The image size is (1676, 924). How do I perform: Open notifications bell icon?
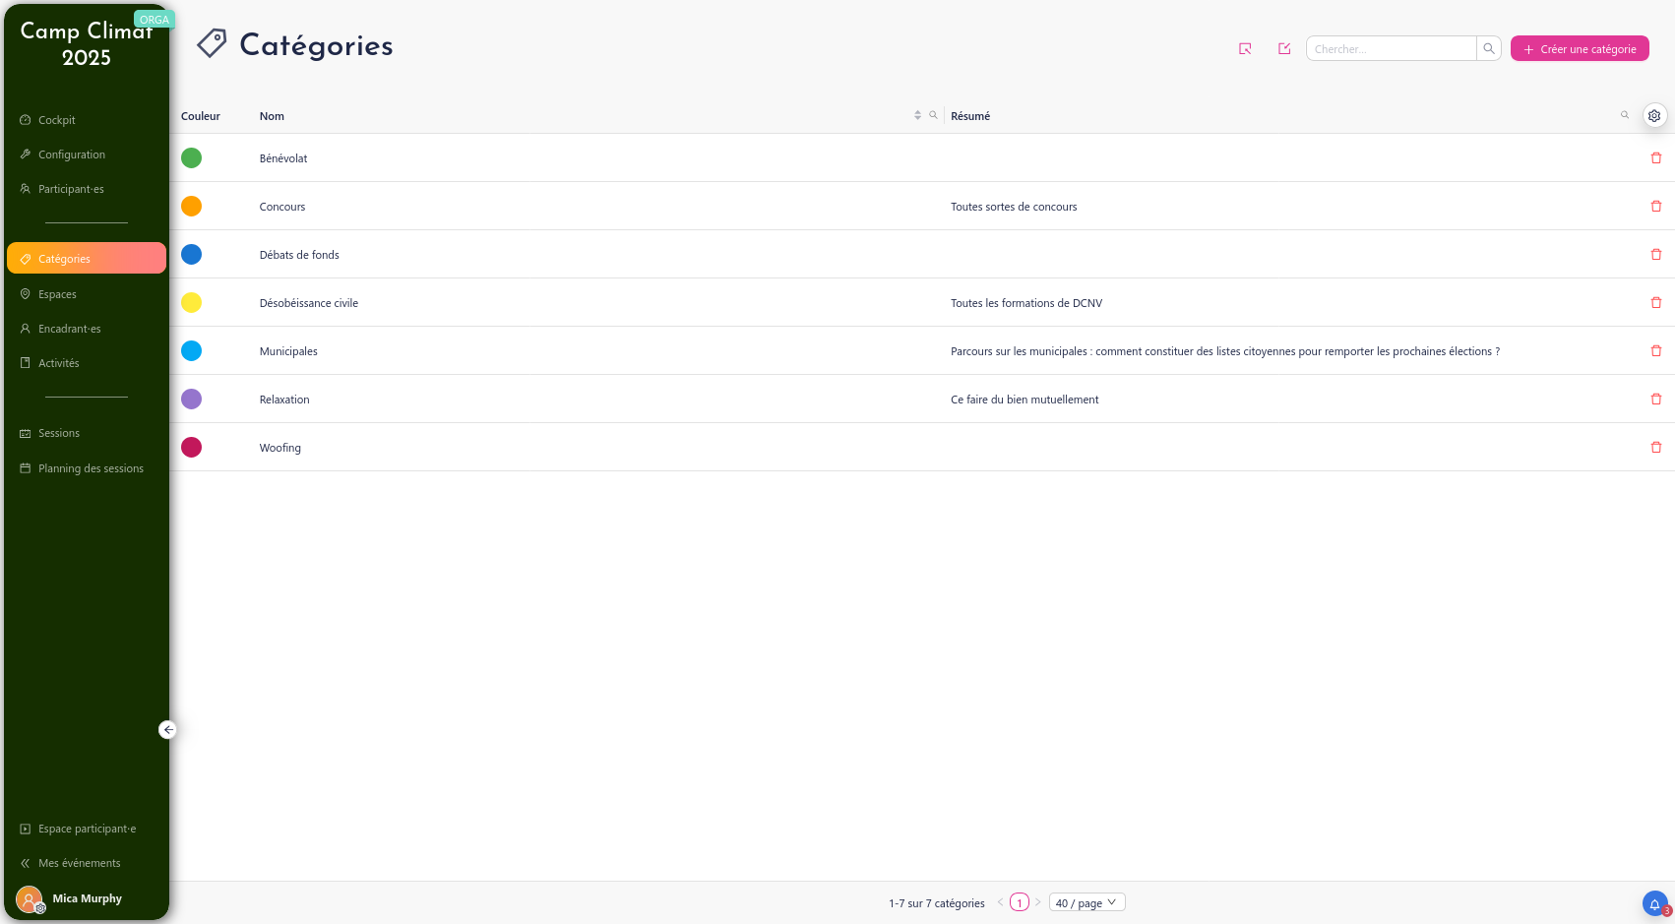click(1654, 903)
